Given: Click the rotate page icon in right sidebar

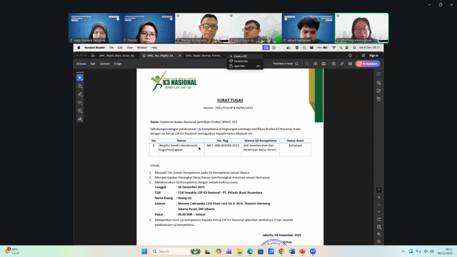Looking at the screenshot, I should pyautogui.click(x=379, y=220).
